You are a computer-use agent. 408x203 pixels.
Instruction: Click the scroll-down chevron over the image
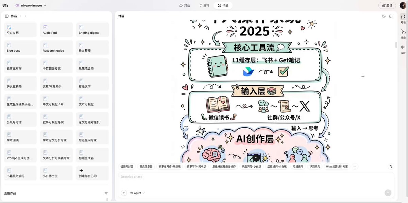coord(256,157)
